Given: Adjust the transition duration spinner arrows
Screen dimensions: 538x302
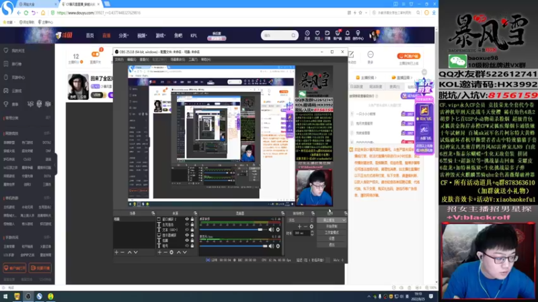Looking at the screenshot, I should (x=312, y=233).
